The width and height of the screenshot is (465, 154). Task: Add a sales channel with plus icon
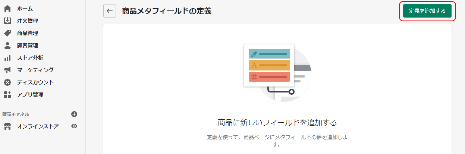(x=74, y=114)
